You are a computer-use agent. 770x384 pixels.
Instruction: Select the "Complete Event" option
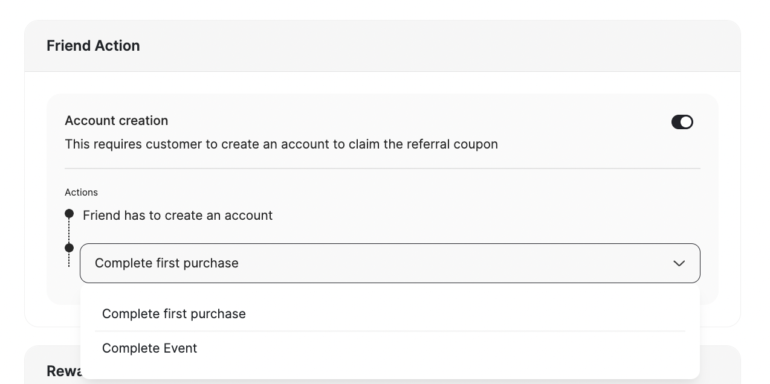pos(150,348)
